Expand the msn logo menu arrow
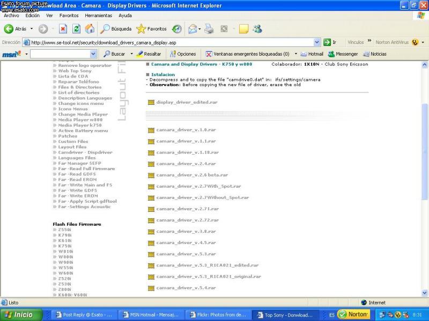The width and height of the screenshot is (429, 321). (x=26, y=54)
